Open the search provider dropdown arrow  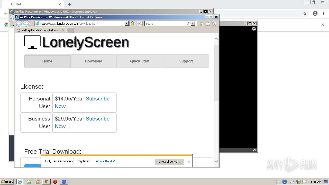click(193, 23)
